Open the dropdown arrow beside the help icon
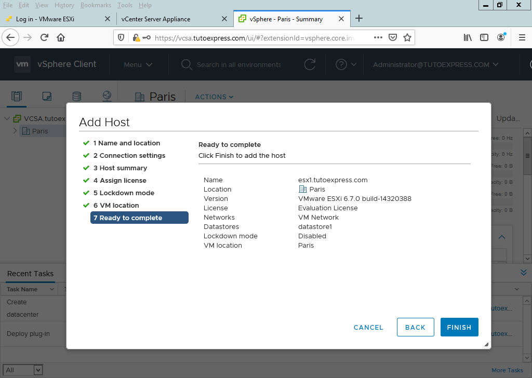Screen dimensions: 532x378 (354, 64)
